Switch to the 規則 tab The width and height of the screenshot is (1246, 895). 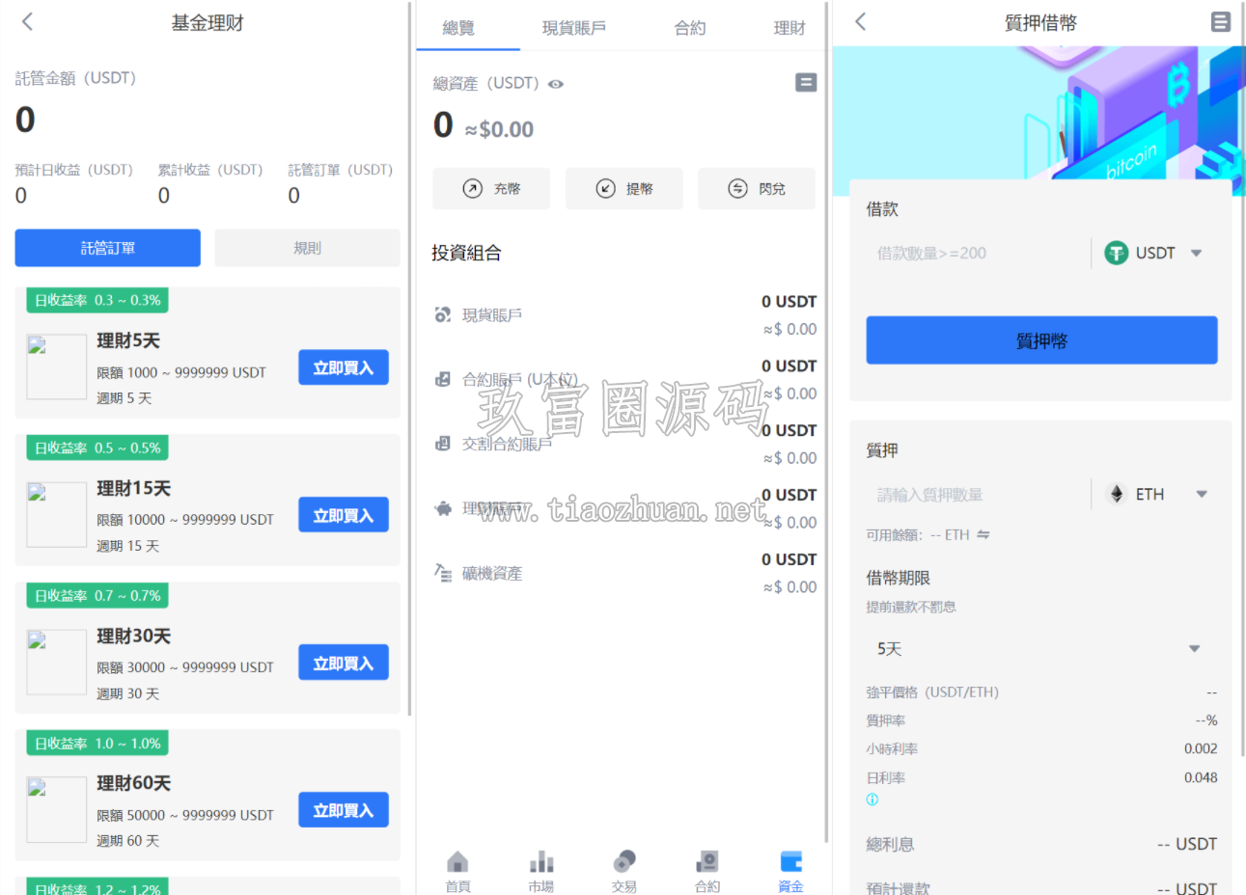pos(307,248)
